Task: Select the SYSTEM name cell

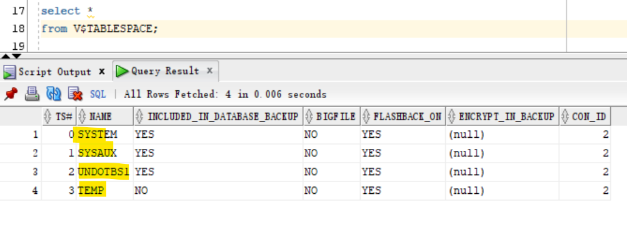Action: pos(105,135)
